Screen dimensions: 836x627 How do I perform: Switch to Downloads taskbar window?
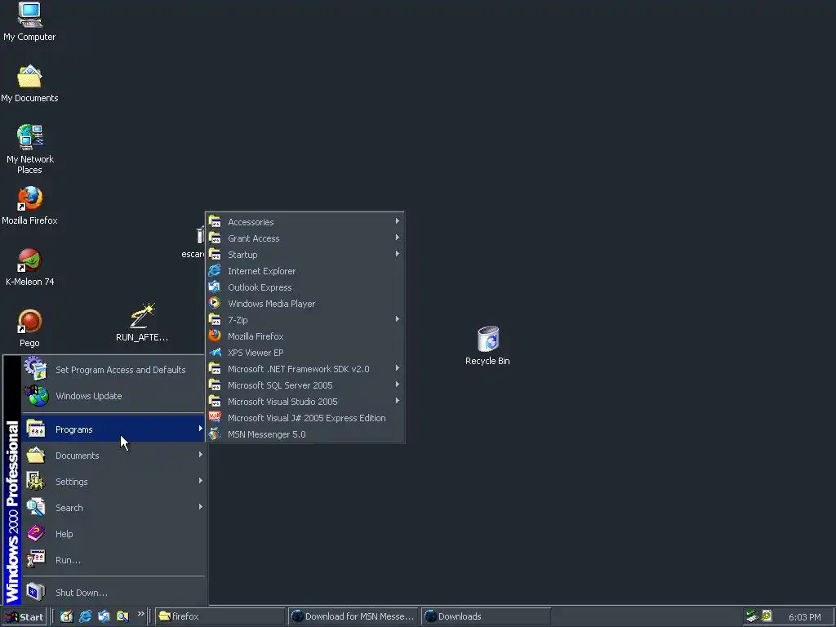[x=486, y=616]
